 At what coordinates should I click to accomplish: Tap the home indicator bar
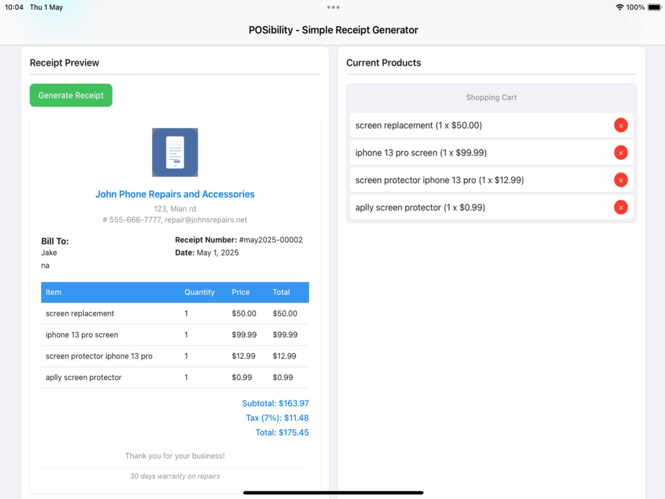(x=333, y=493)
